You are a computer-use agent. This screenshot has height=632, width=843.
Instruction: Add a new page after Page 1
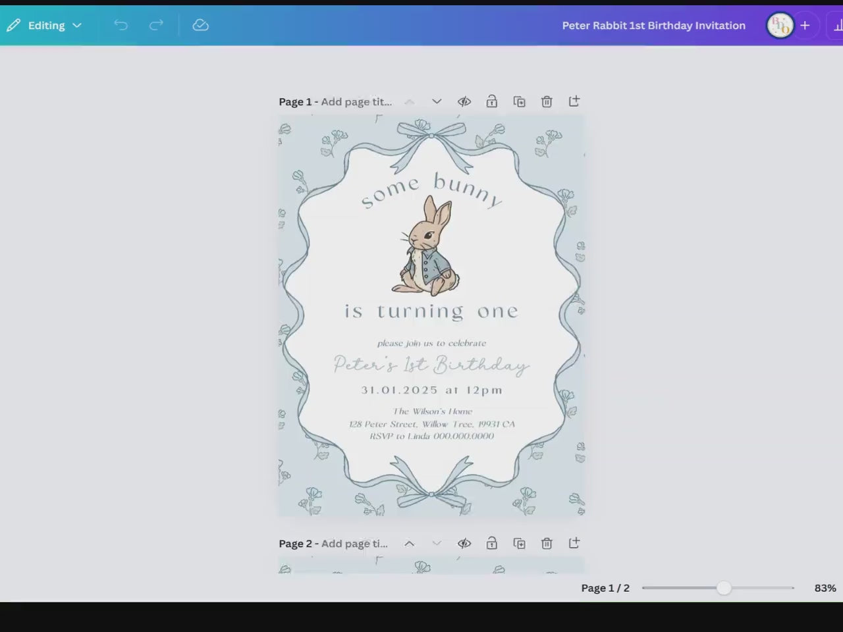[x=574, y=101]
